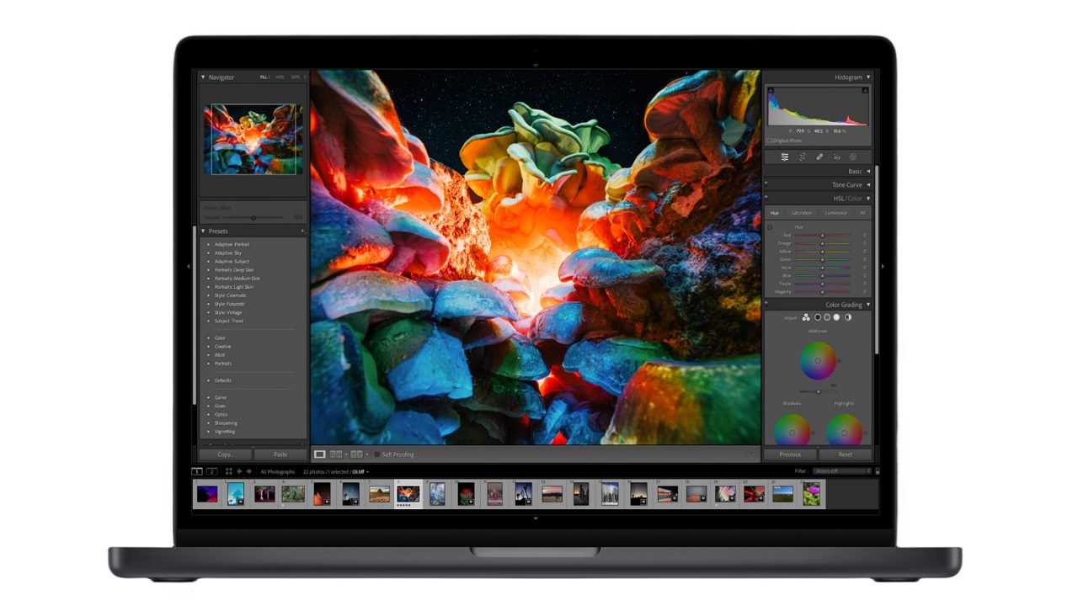Toggle the Color Grading panel switch

point(766,305)
